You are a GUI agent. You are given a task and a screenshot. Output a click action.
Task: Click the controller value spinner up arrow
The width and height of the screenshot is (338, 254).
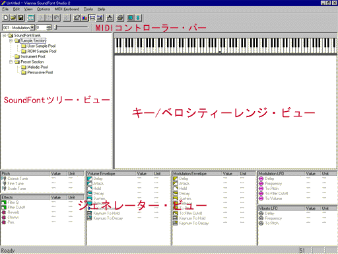(49, 26)
